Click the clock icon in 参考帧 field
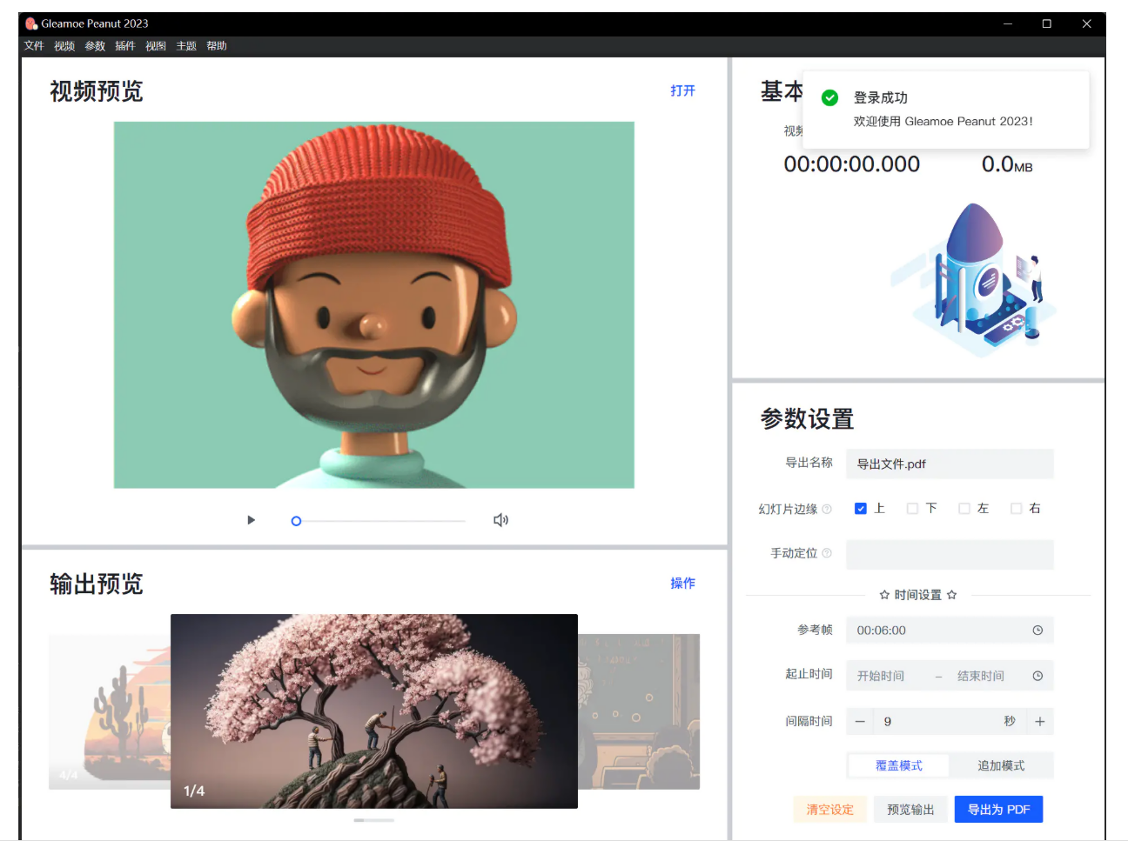Screen dimensions: 1128x841 [1037, 631]
